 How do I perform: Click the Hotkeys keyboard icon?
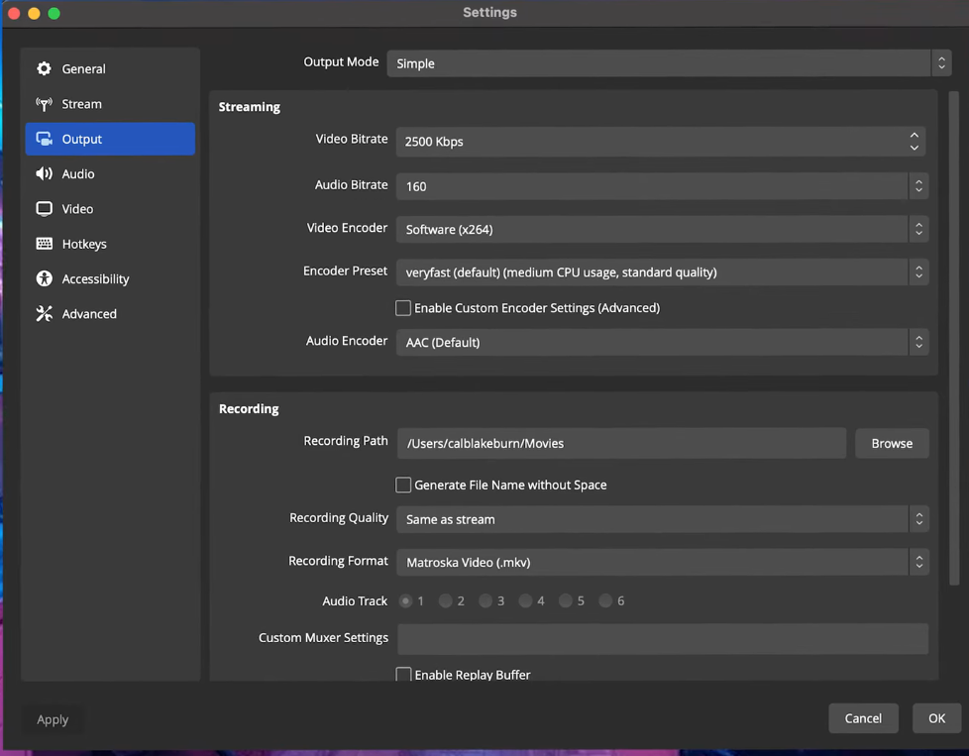[x=44, y=244]
